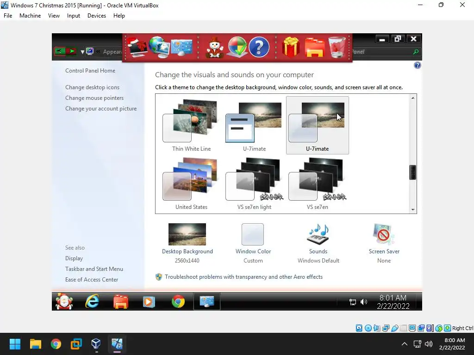This screenshot has width=474, height=355.
Task: Open Desktop Background settings
Action: pos(187,234)
